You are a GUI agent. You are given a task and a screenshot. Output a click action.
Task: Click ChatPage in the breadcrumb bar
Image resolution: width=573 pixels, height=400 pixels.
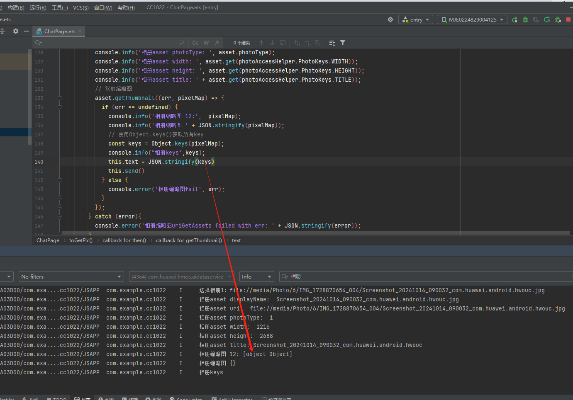click(x=48, y=240)
